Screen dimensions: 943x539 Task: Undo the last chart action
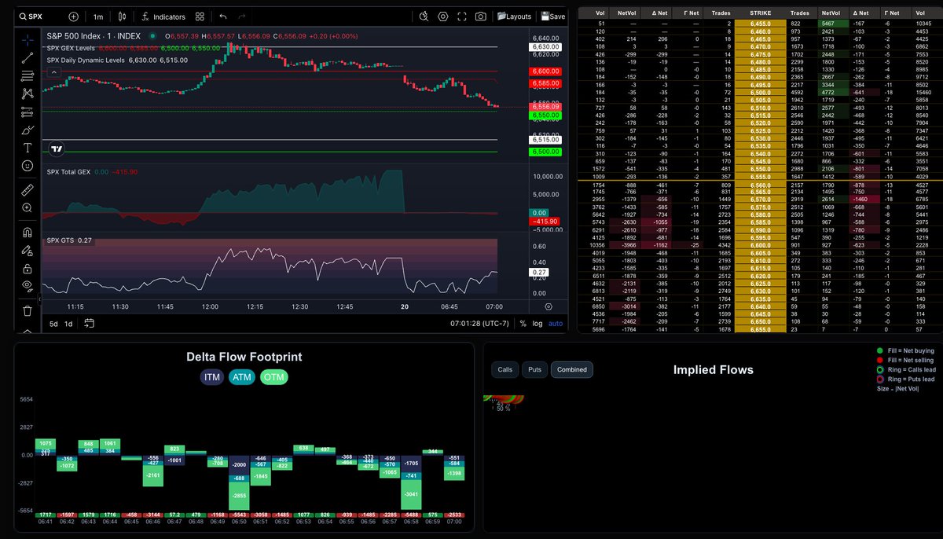pos(223,16)
